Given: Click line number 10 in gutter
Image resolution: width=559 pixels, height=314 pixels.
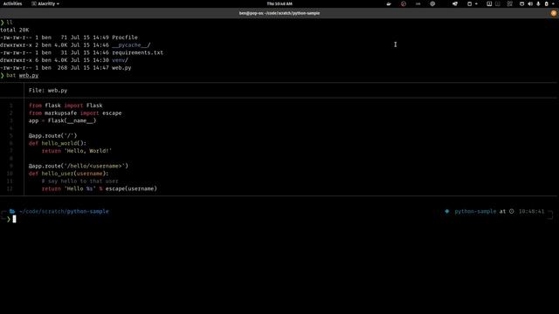Looking at the screenshot, I should point(10,174).
